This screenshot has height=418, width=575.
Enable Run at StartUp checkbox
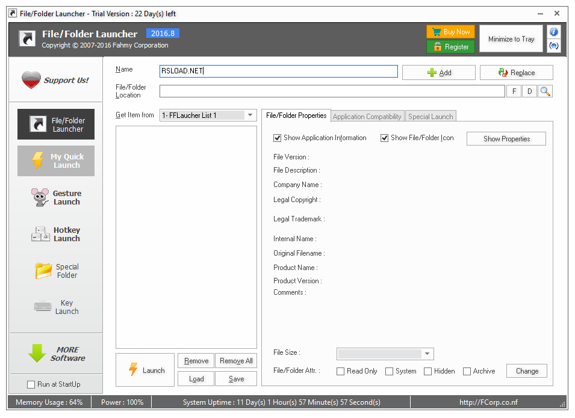tap(31, 384)
